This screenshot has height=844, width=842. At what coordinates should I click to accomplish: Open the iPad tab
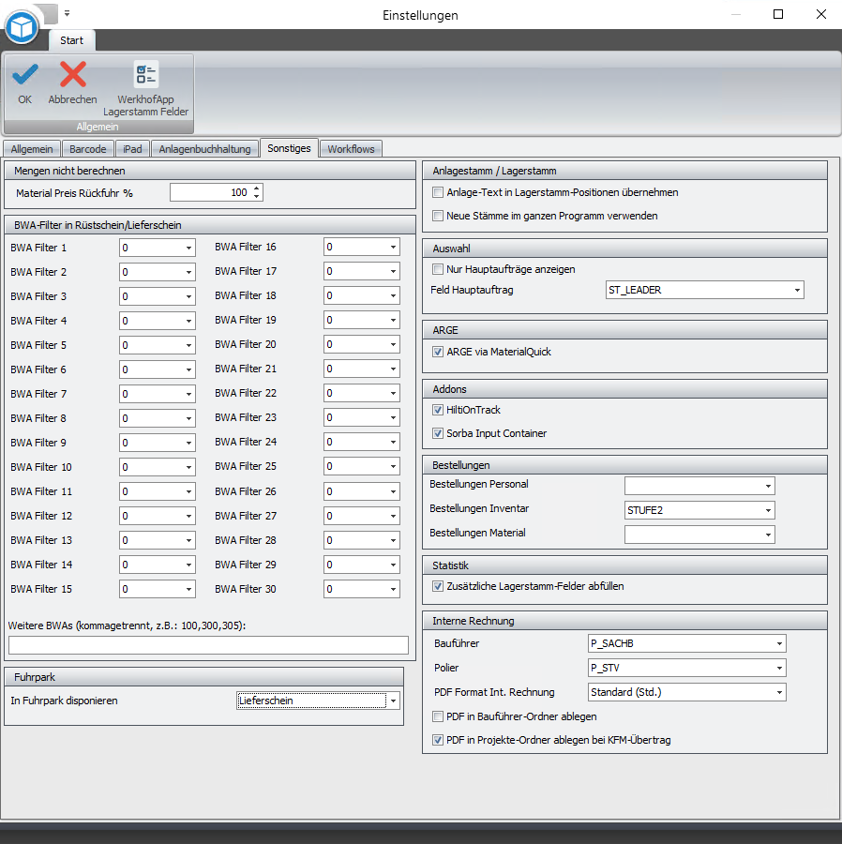tap(132, 149)
